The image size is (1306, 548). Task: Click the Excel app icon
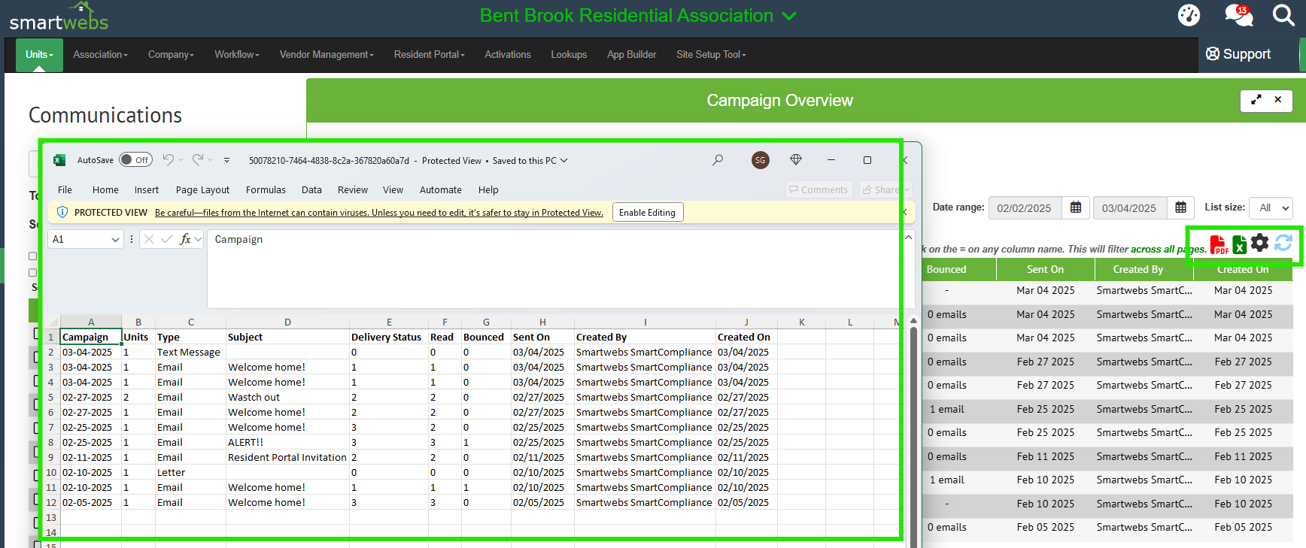tap(59, 160)
